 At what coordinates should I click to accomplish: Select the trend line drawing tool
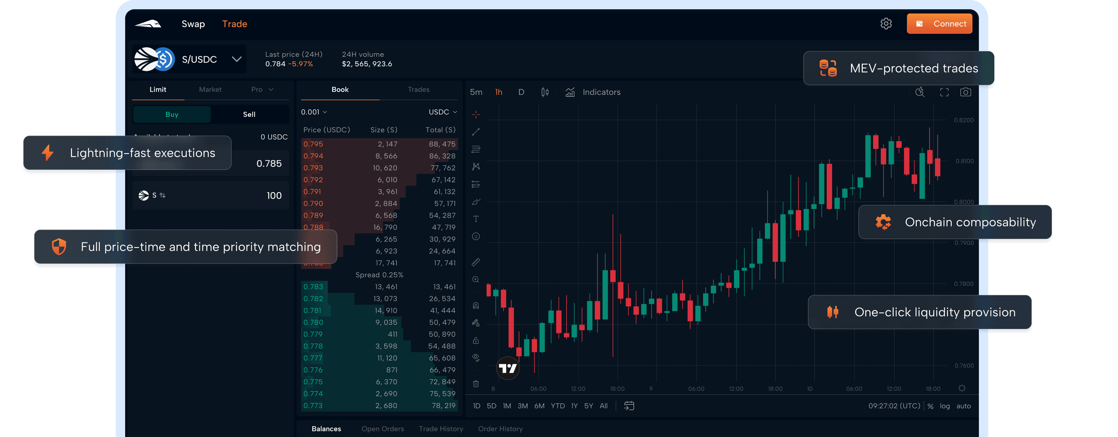coord(476,132)
